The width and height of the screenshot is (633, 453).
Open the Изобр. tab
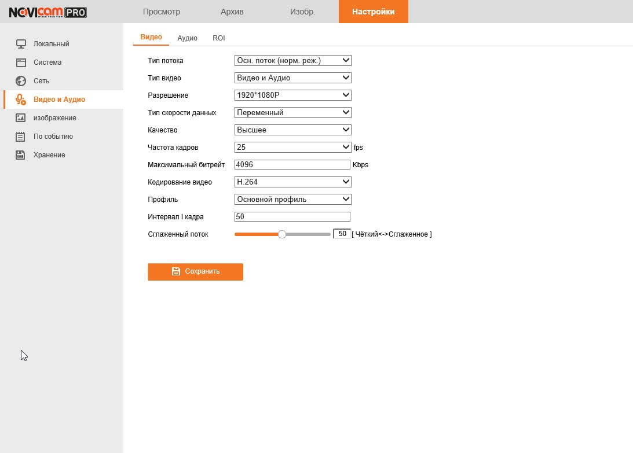click(302, 12)
